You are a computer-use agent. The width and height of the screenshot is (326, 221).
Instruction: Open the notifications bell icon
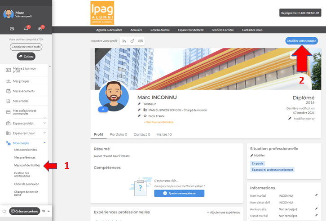26,29
